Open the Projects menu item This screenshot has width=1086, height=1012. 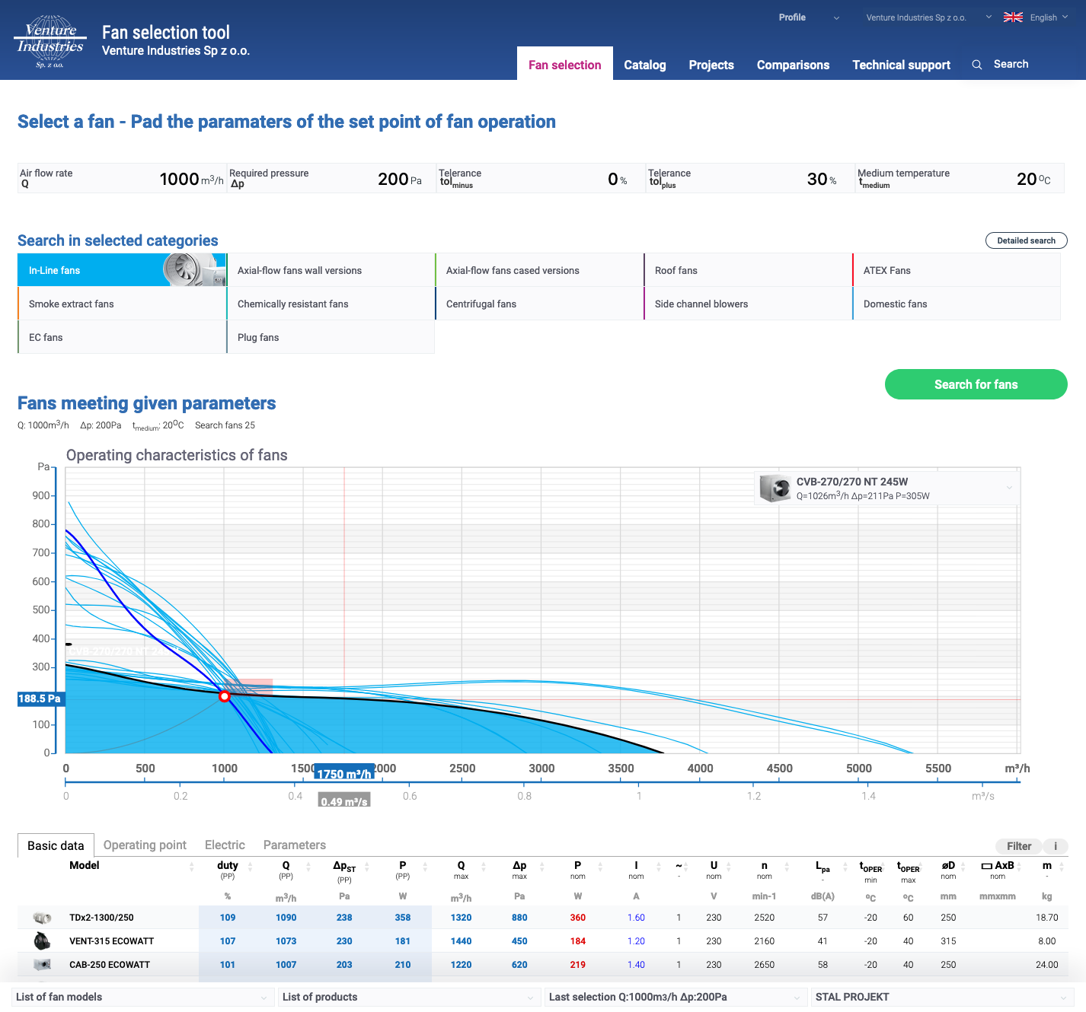tap(711, 65)
